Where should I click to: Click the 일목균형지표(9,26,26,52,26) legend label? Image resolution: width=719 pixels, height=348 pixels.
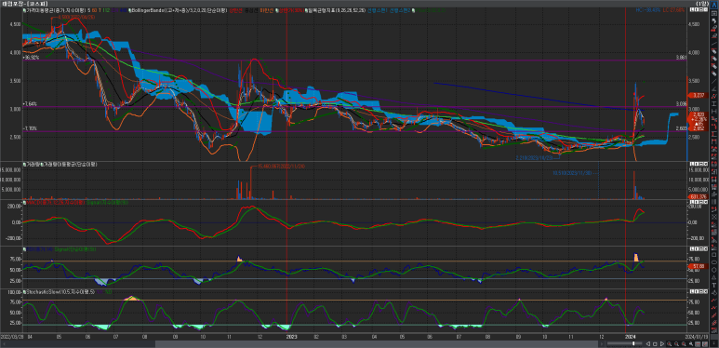[x=337, y=10]
